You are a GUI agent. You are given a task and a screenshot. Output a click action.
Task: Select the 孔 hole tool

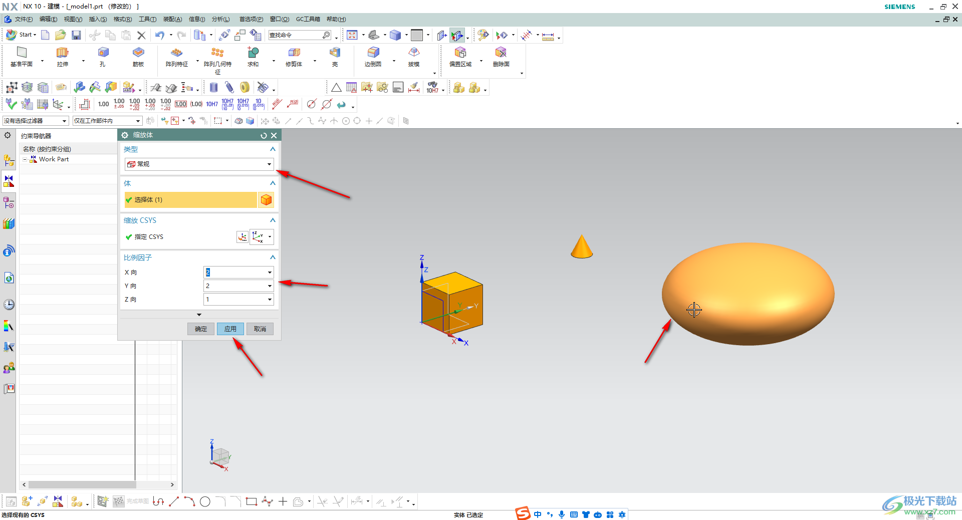(103, 57)
